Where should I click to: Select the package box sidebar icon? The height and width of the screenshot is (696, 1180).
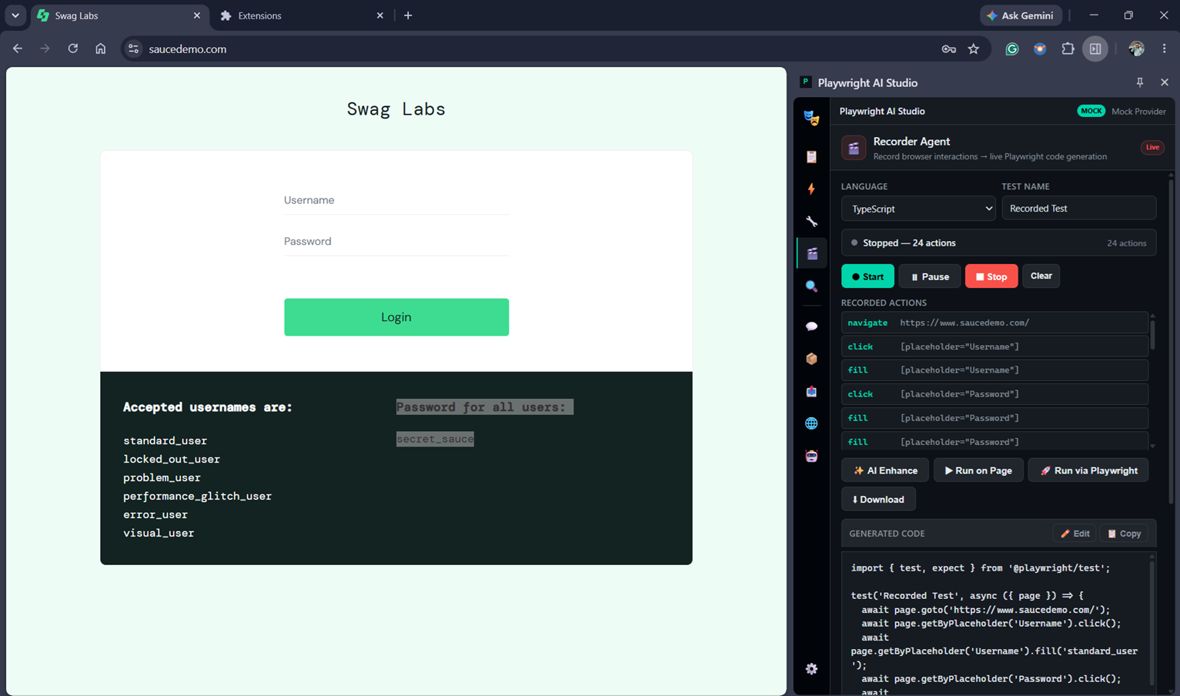811,359
